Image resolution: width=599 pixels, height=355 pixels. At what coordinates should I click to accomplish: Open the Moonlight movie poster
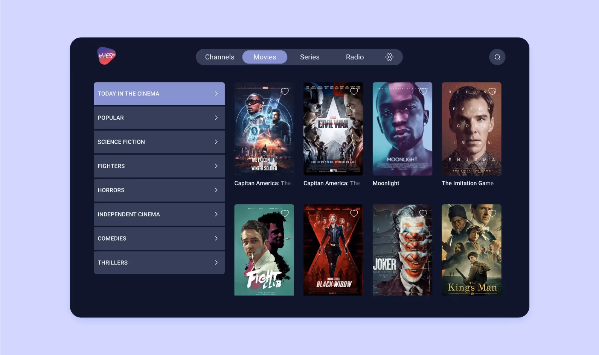coord(402,129)
